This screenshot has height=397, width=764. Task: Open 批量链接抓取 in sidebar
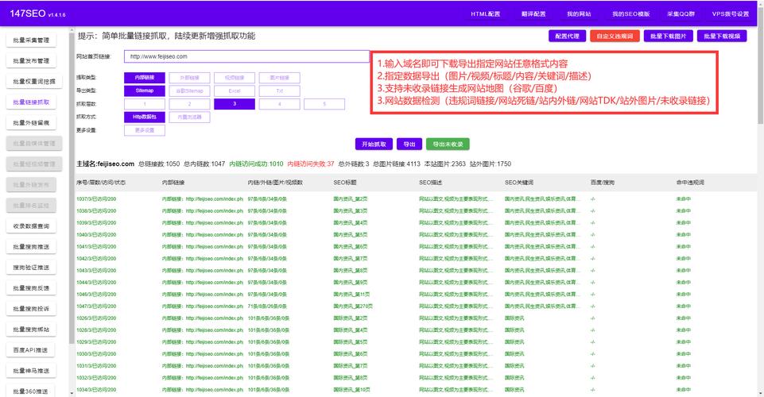pos(31,102)
